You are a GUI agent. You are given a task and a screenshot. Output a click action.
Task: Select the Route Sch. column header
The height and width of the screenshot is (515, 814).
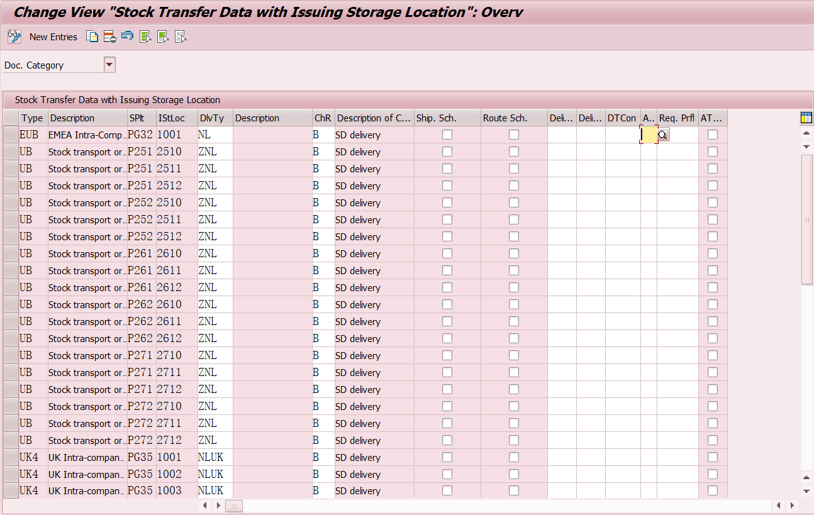pos(514,118)
